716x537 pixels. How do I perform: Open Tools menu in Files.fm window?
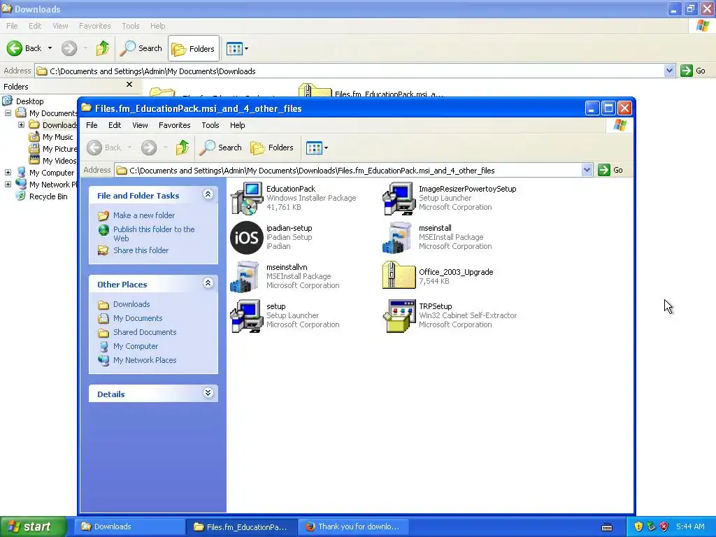click(210, 125)
